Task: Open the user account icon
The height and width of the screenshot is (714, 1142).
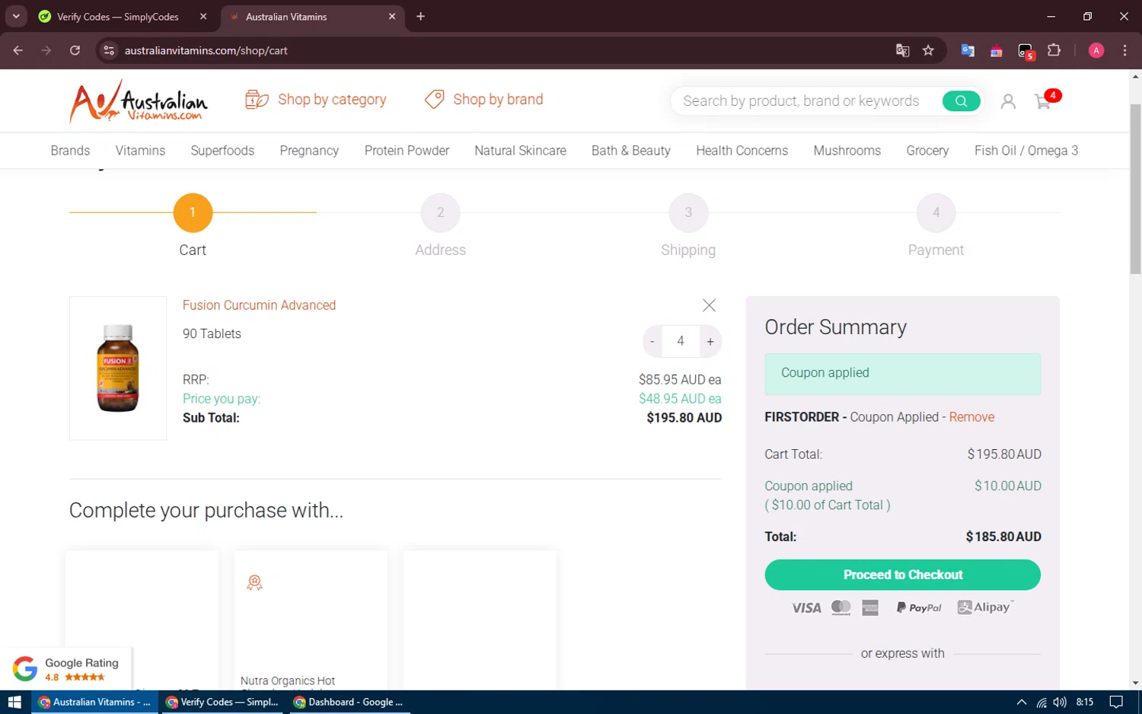Action: pos(1008,101)
